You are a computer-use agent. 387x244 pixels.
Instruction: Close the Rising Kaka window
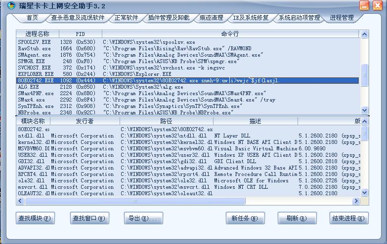pos(378,5)
